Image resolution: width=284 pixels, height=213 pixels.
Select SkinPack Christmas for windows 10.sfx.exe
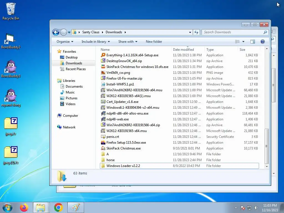click(x=179, y=67)
